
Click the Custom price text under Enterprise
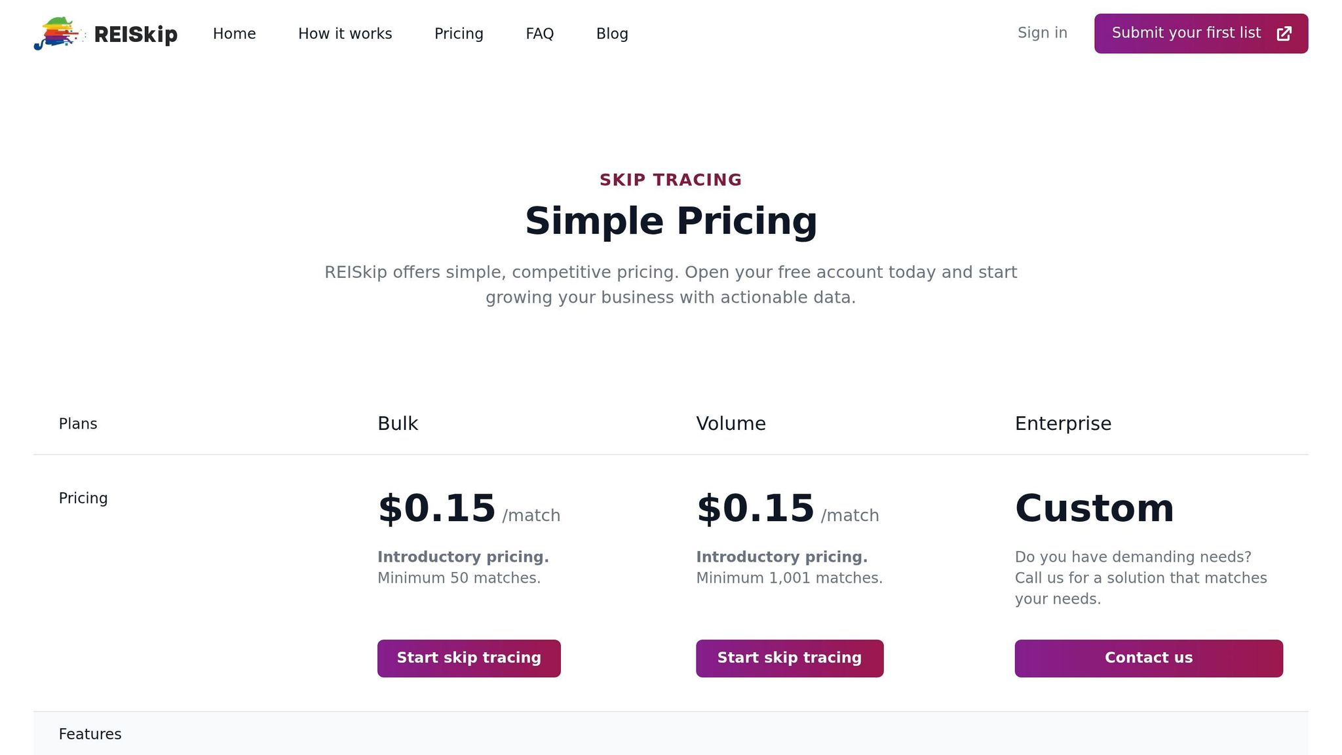click(1094, 509)
